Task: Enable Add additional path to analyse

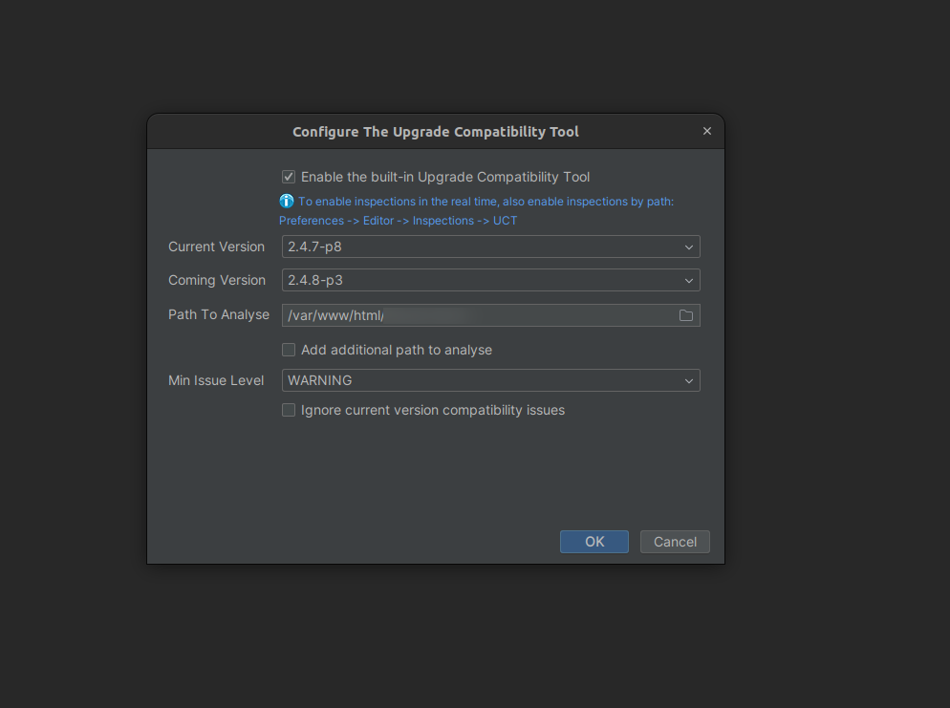Action: click(289, 350)
